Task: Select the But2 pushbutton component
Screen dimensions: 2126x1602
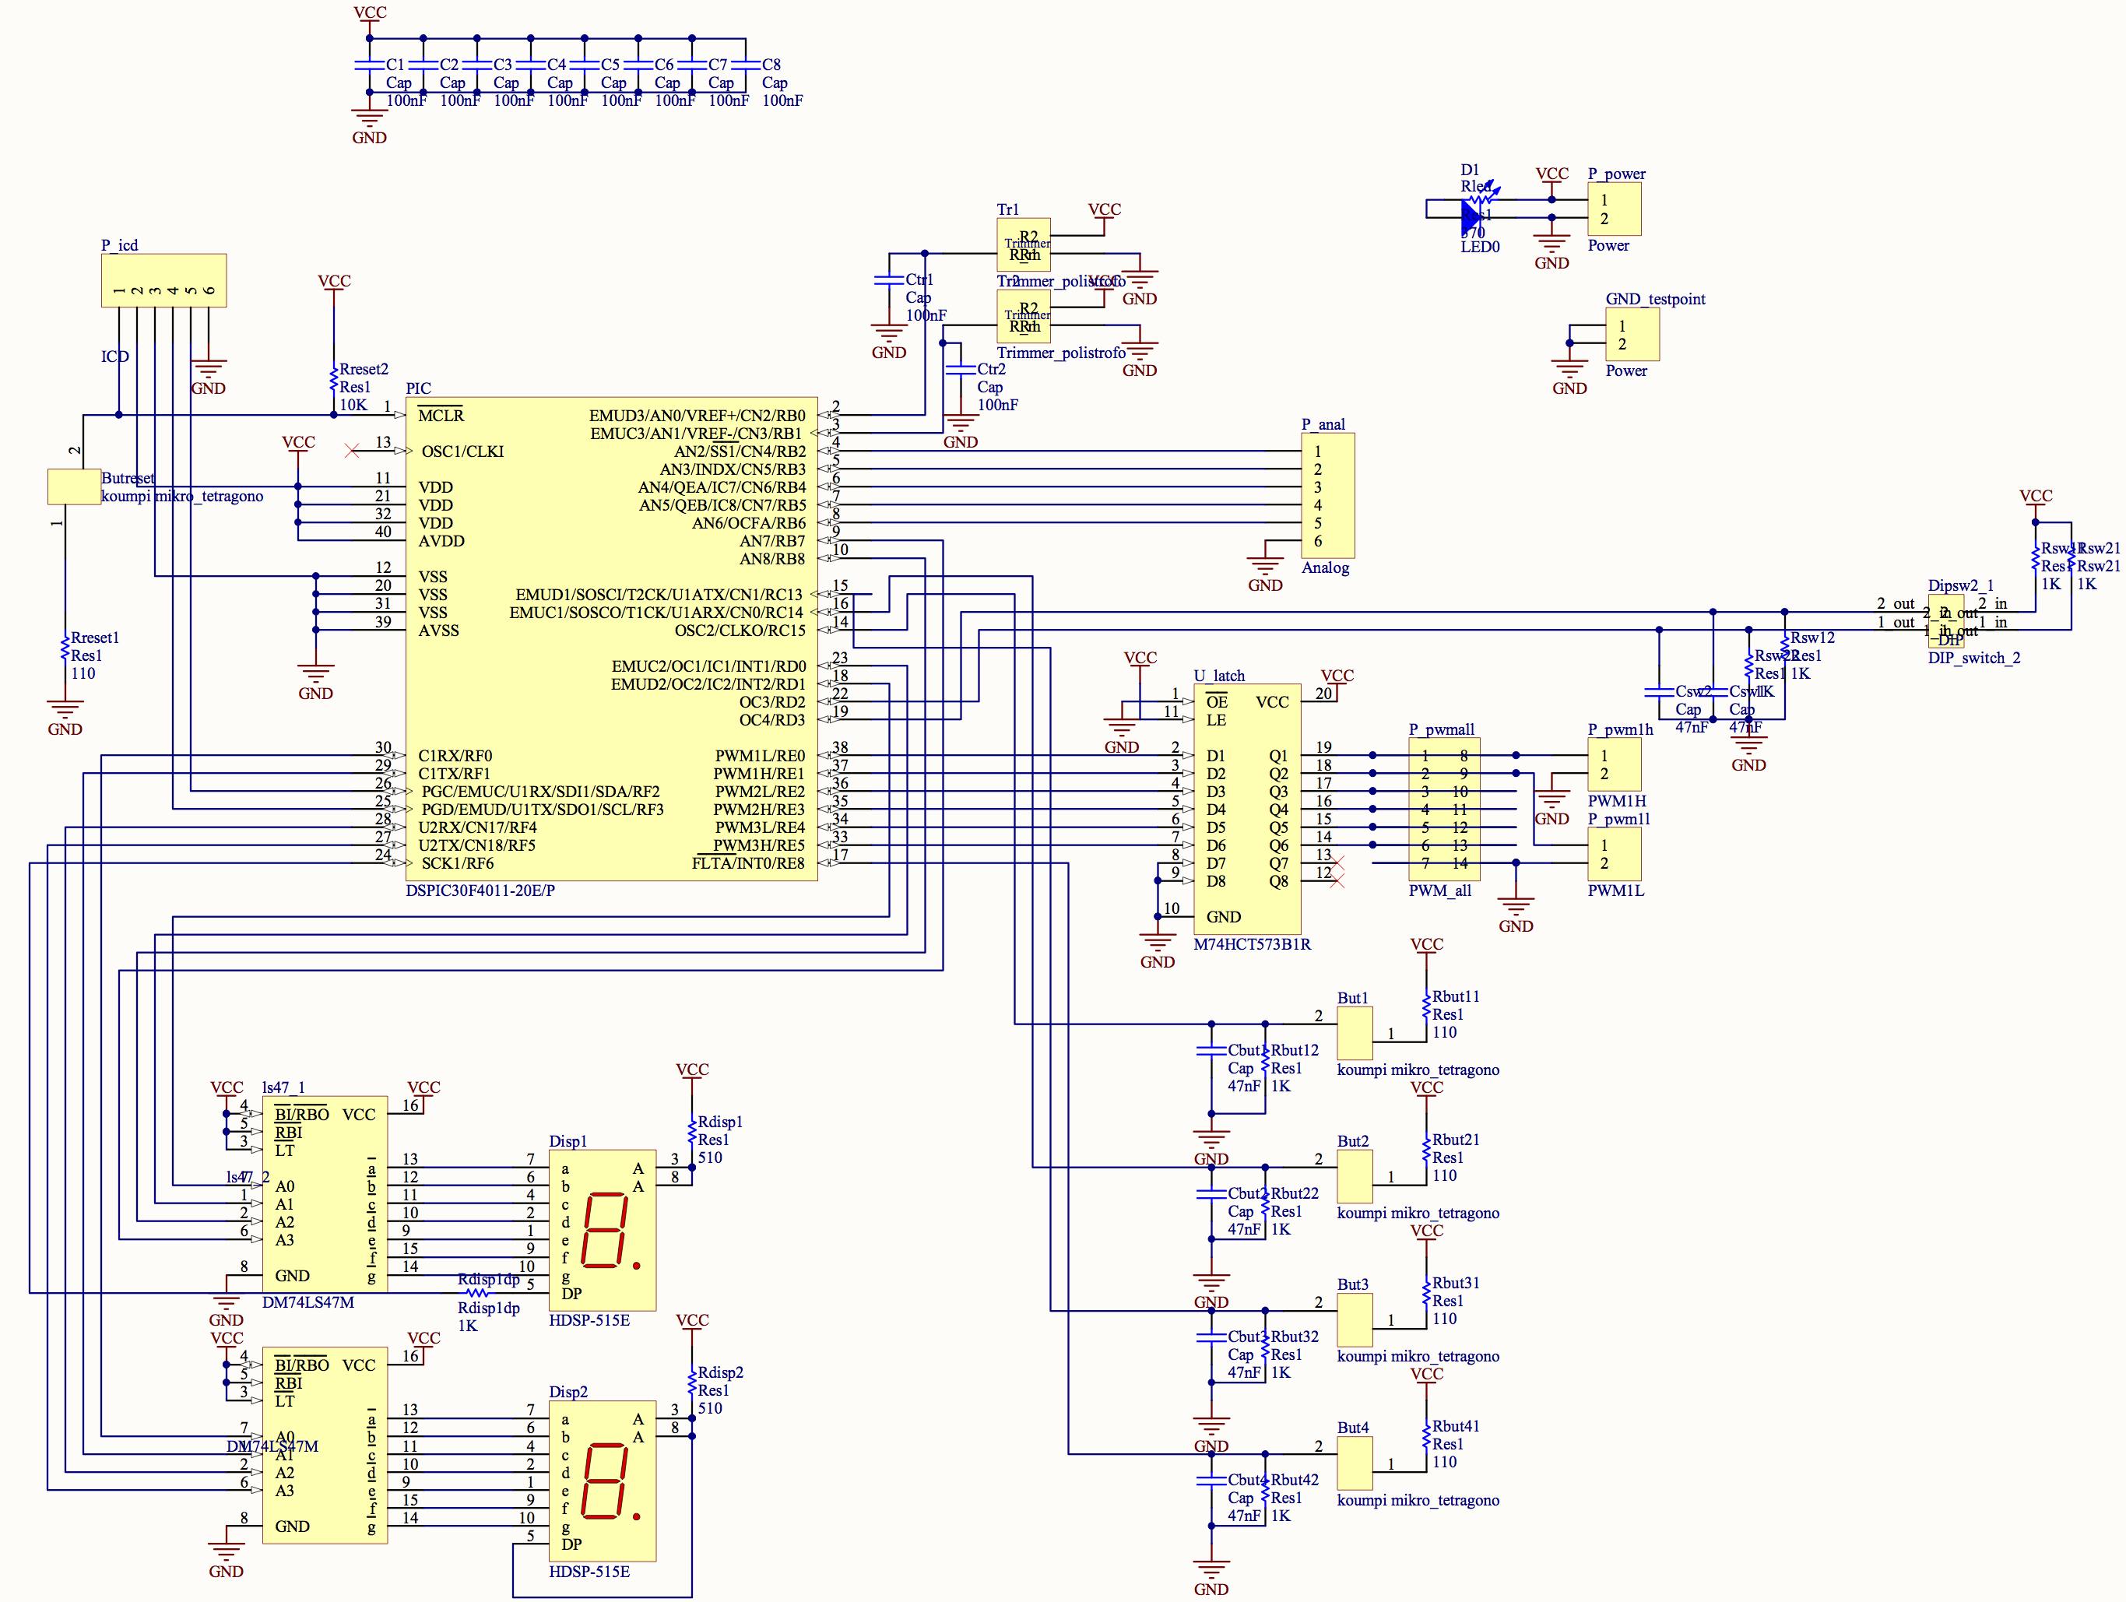Action: click(x=1355, y=1177)
